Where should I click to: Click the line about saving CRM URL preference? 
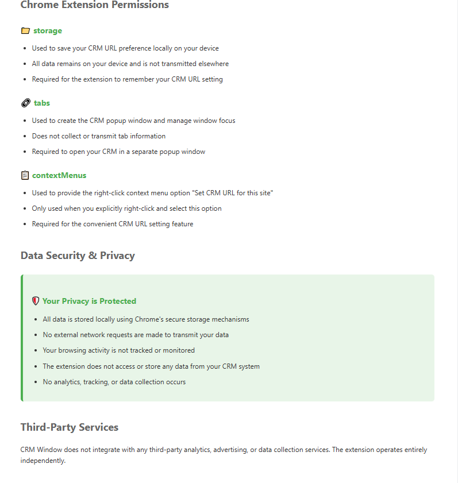(x=125, y=48)
